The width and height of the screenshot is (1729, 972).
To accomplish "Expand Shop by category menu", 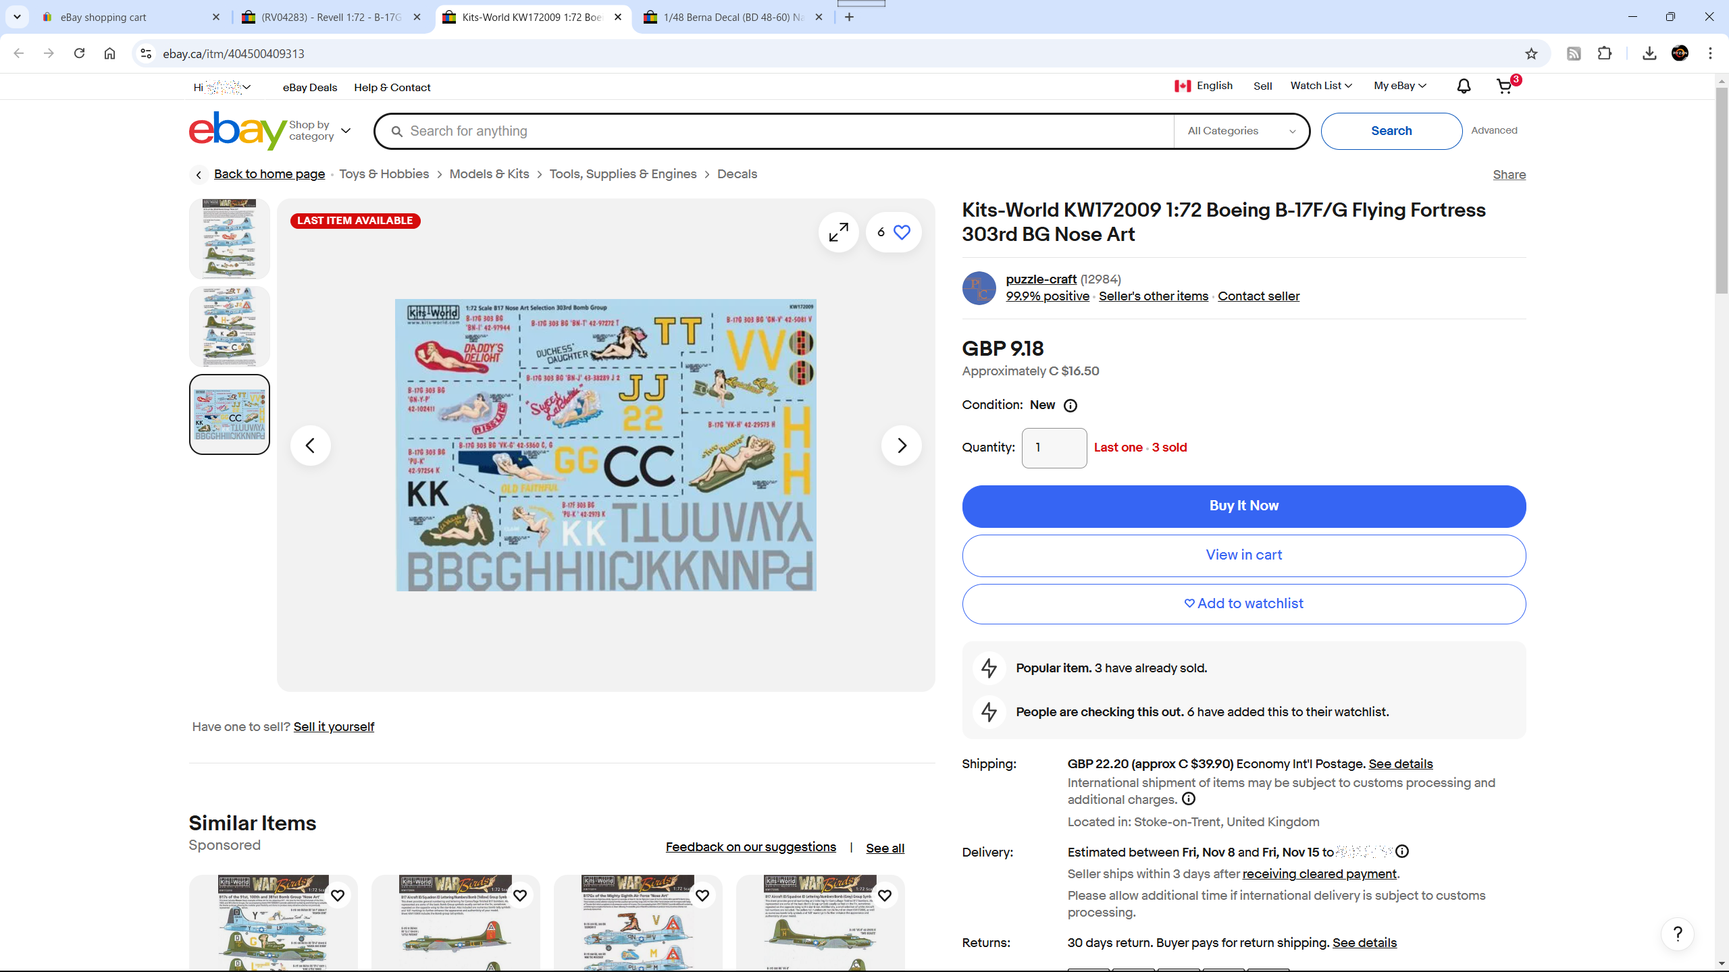I will 320,130.
